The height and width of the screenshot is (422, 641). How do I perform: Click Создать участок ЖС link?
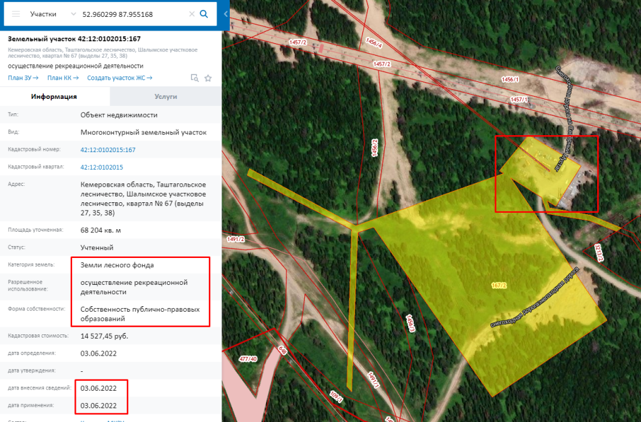click(x=120, y=78)
